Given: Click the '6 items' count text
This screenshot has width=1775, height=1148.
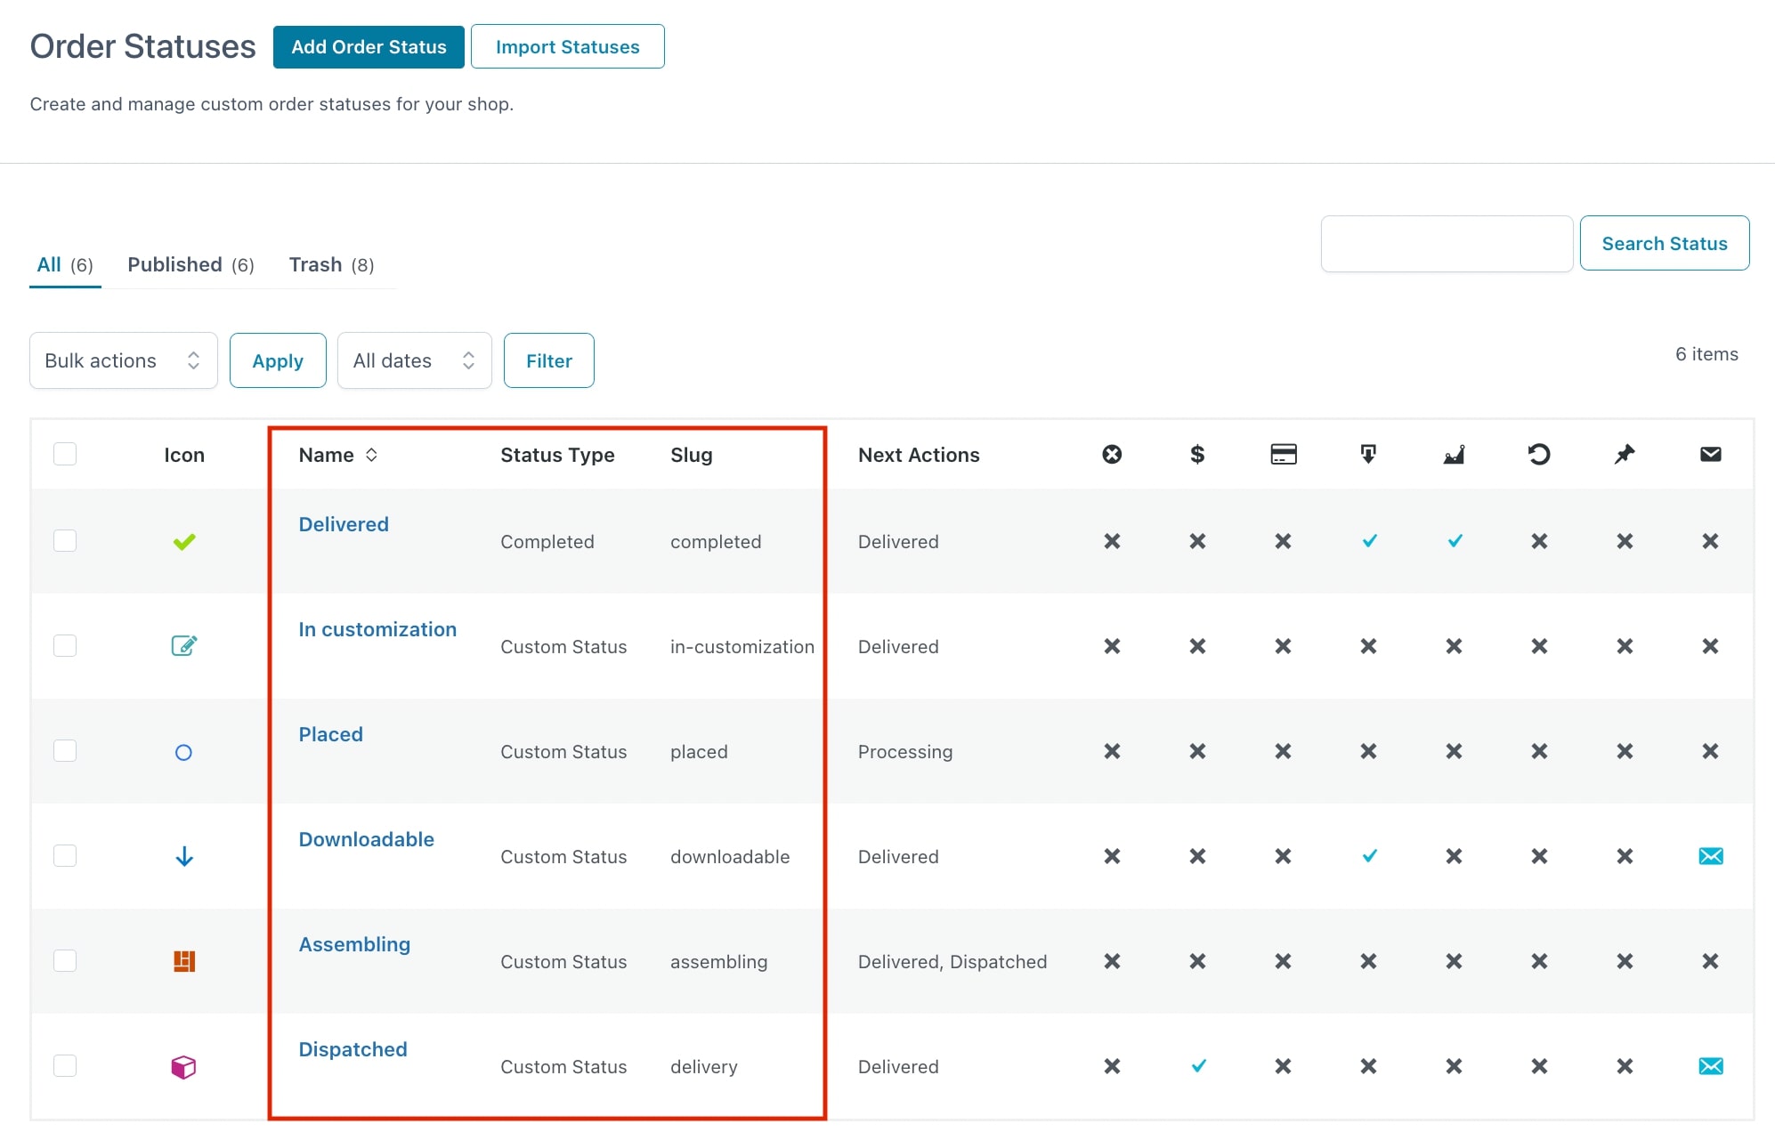Looking at the screenshot, I should (1706, 354).
